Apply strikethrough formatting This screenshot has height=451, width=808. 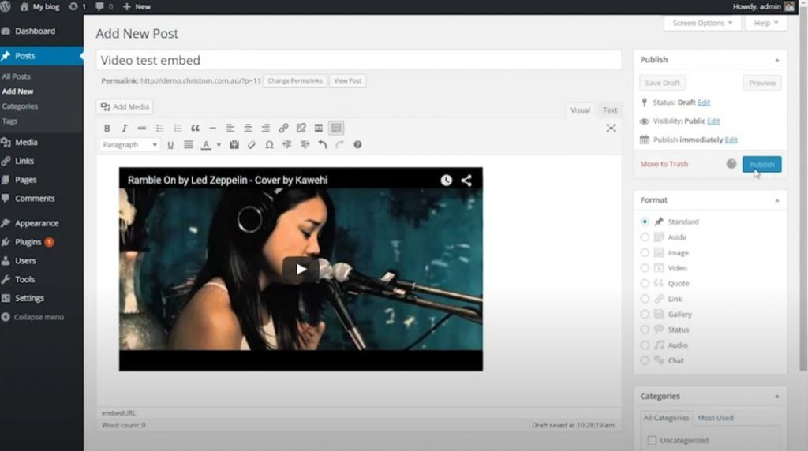142,129
